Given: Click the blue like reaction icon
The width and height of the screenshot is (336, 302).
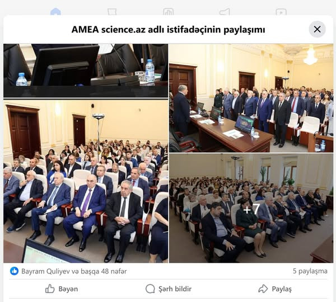Looking at the screenshot, I should (x=14, y=271).
